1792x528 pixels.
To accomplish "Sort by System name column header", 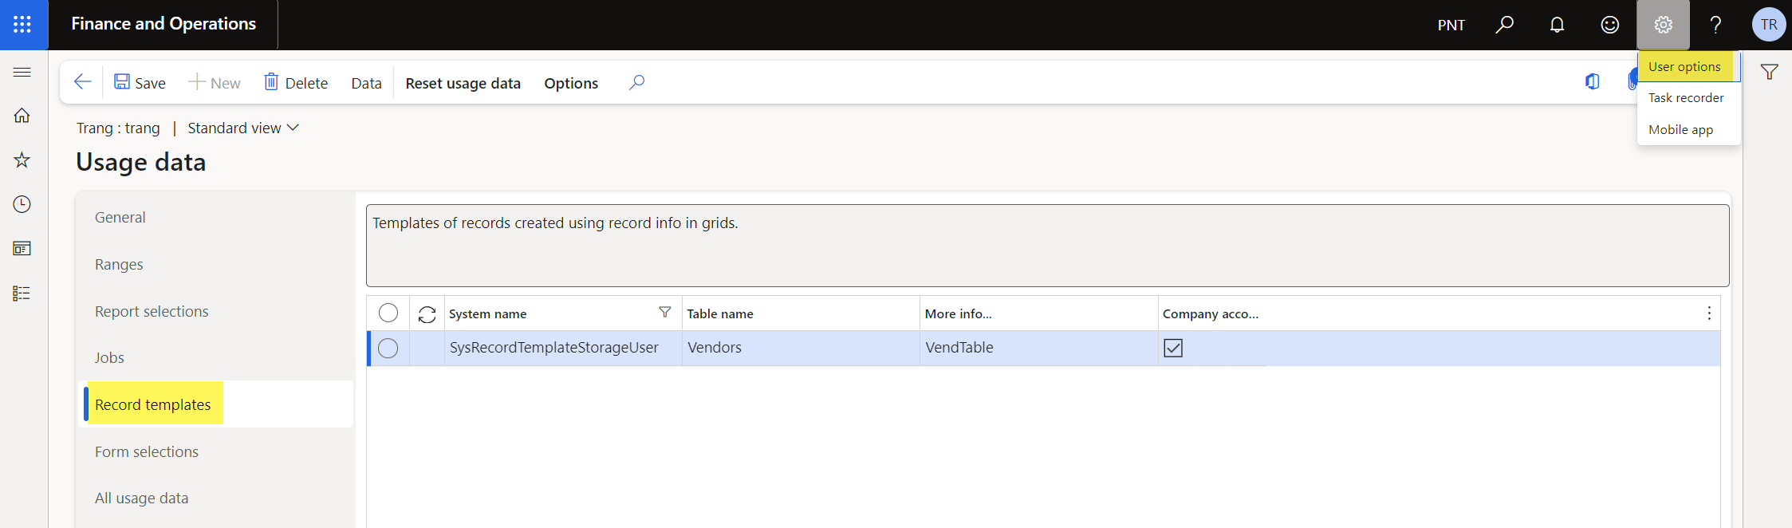I will coord(488,313).
